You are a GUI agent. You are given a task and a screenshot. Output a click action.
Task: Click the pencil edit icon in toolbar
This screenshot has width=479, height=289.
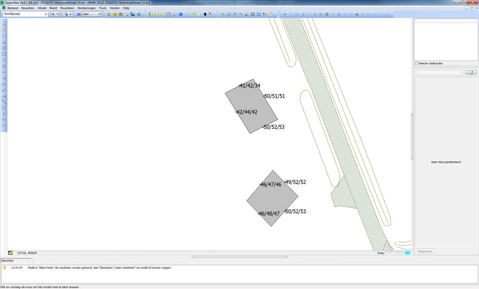193,14
